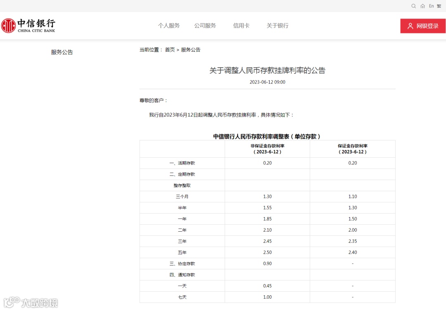The height and width of the screenshot is (311, 446).
Task: Click the 0.90 rate for 协定存款
Action: click(267, 264)
